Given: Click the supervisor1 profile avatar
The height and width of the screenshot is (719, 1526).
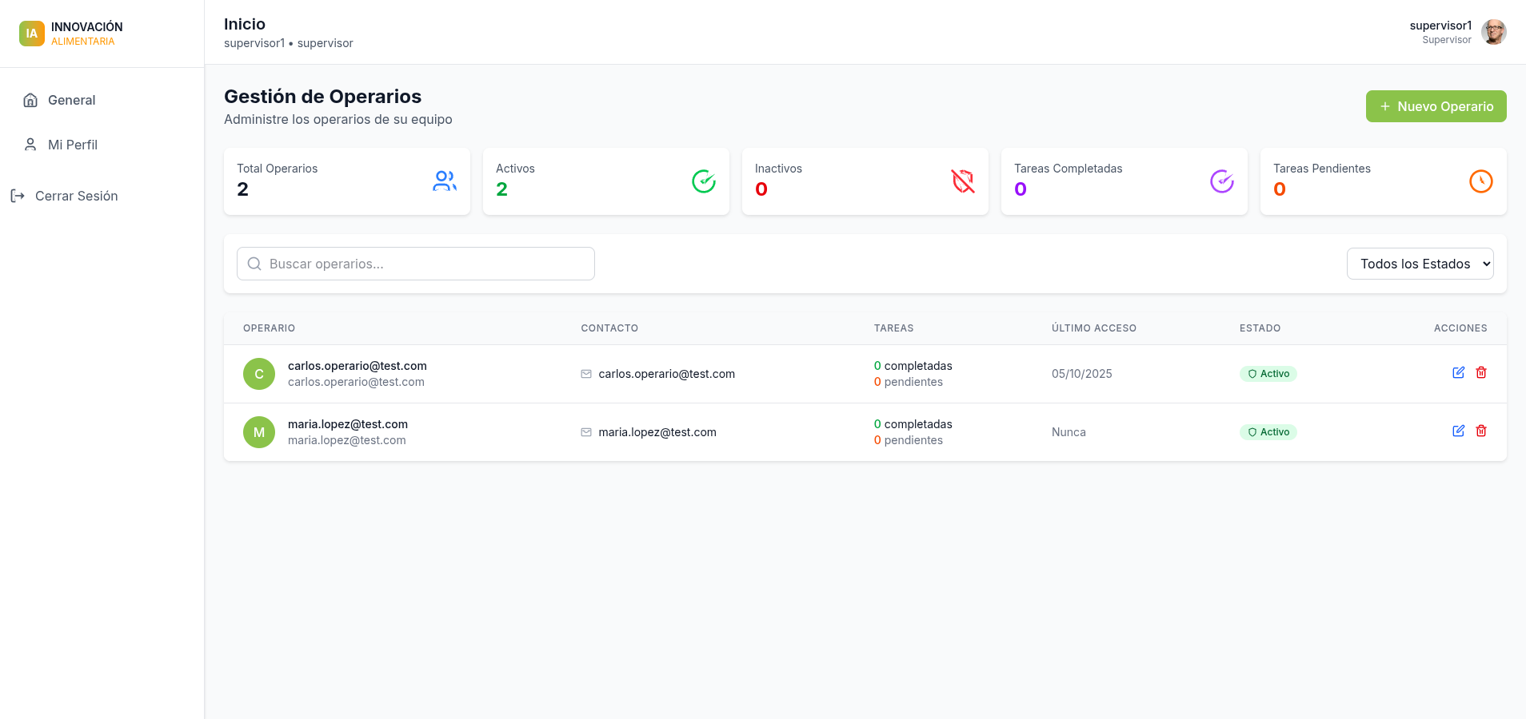Looking at the screenshot, I should [x=1493, y=32].
